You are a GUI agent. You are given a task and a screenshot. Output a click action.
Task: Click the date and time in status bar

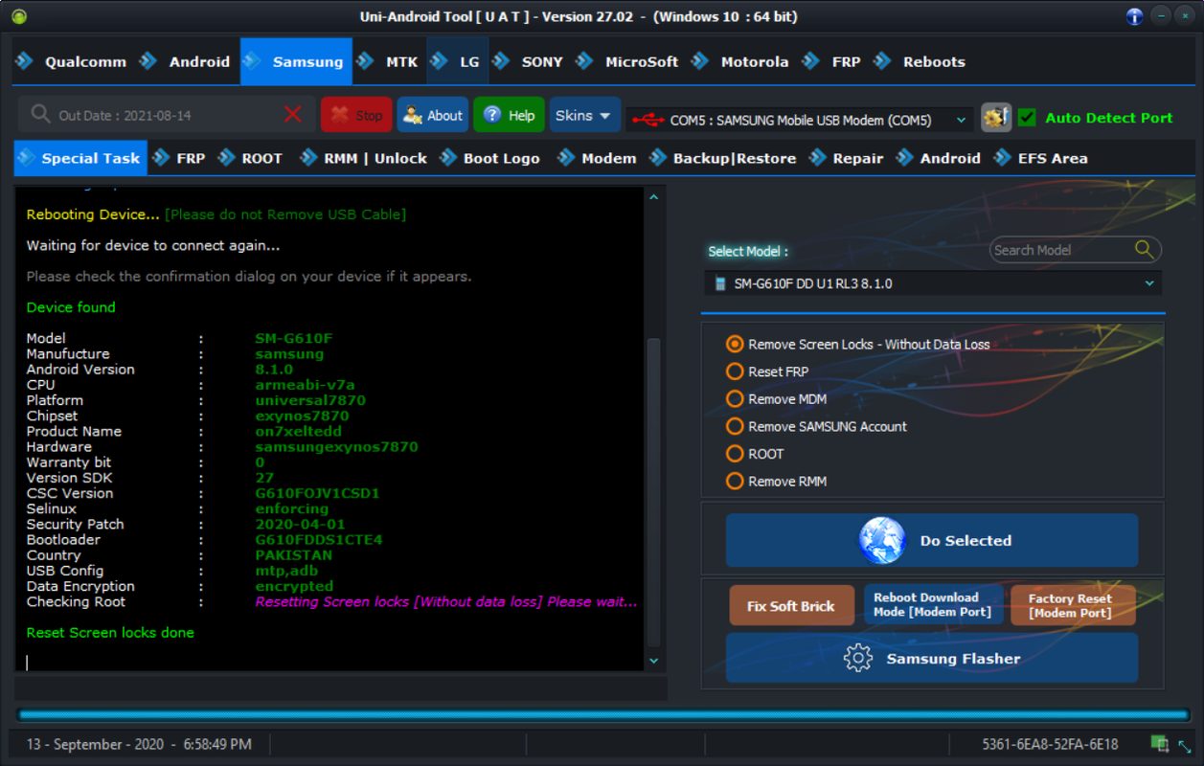click(139, 744)
